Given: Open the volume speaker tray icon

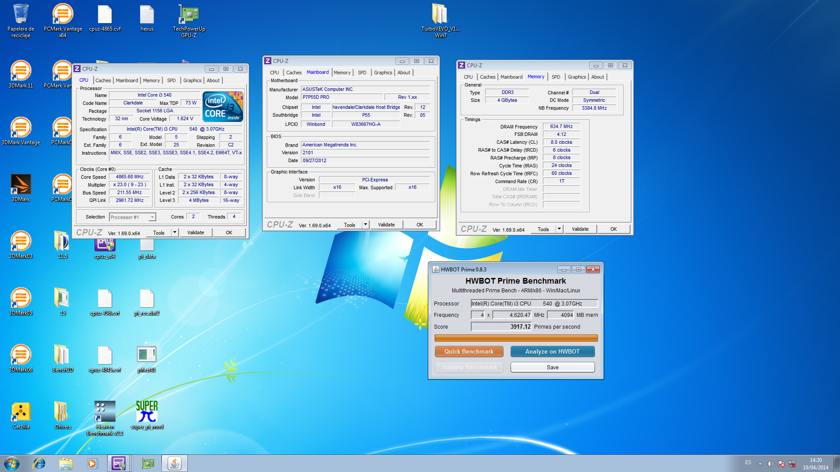Looking at the screenshot, I should point(770,464).
